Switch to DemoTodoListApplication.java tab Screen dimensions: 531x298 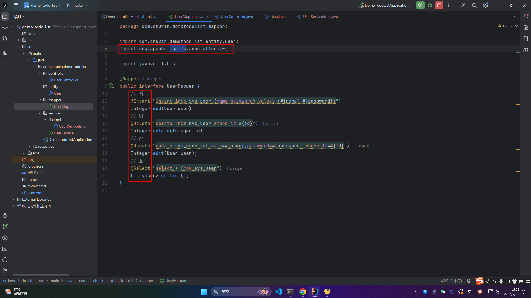tap(129, 17)
